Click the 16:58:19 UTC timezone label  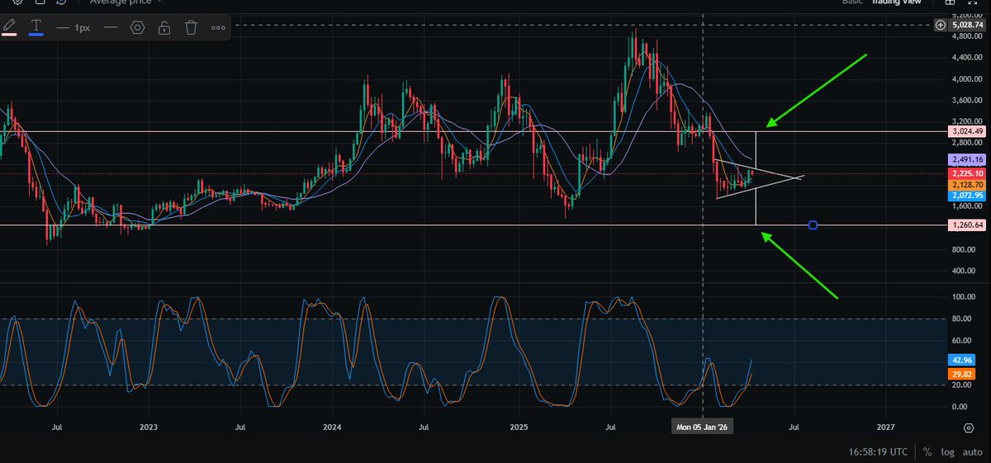[x=877, y=451]
